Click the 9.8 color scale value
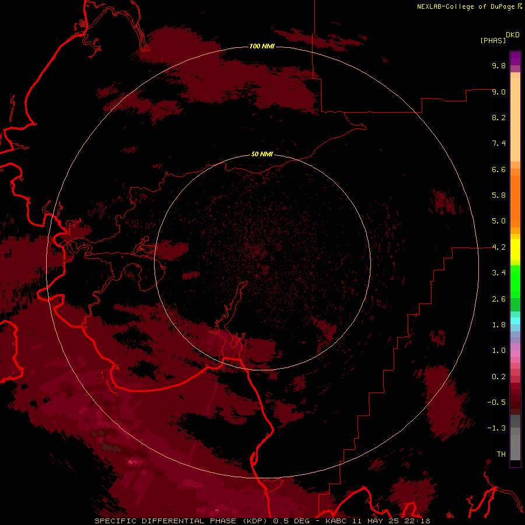This screenshot has height=525, width=525. [x=499, y=65]
